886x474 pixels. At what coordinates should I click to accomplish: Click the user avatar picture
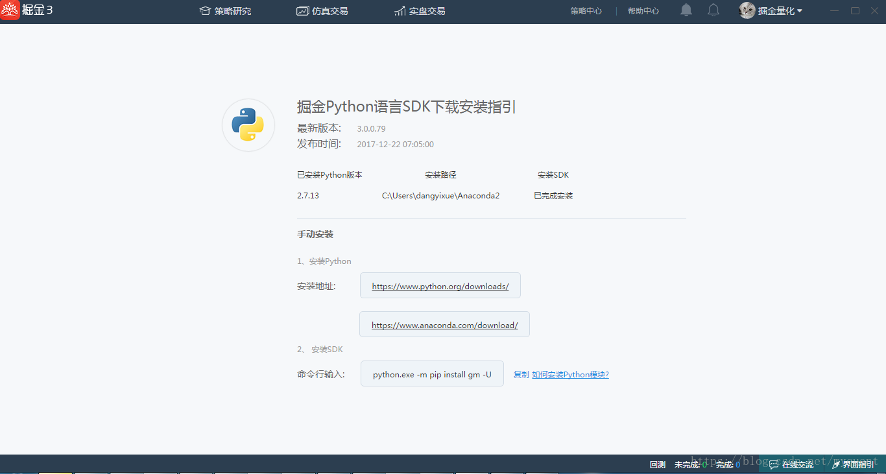pyautogui.click(x=747, y=10)
